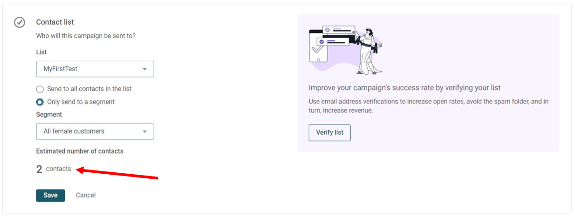Click the Contact list section heading
The width and height of the screenshot is (574, 216).
pos(55,22)
